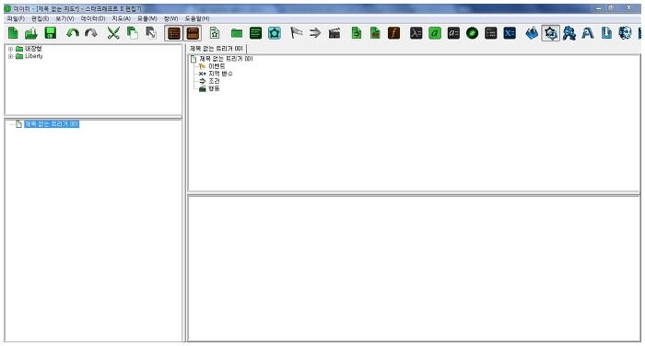
Task: Click the New Event flag icon
Action: tap(296, 33)
